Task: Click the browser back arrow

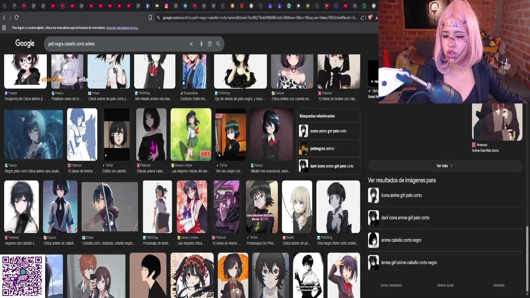Action: 4,17
